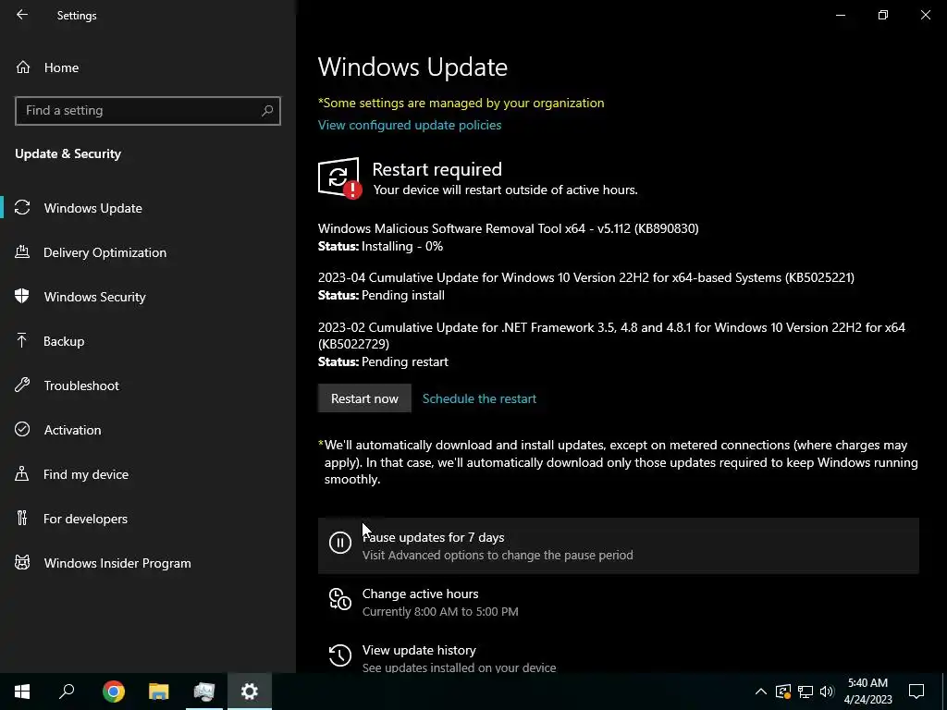The height and width of the screenshot is (710, 947).
Task: Open Troubleshoot settings
Action: [148, 386]
